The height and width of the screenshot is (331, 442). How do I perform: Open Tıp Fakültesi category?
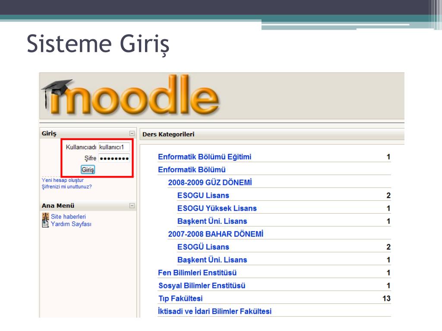pos(180,298)
